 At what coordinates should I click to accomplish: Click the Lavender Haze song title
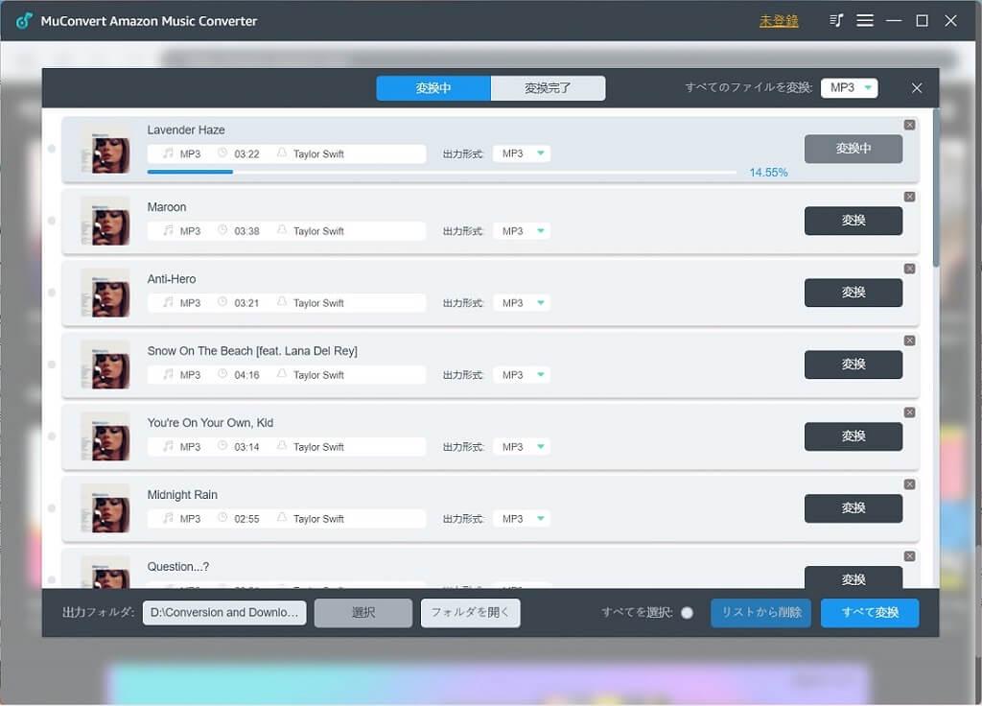(x=186, y=130)
